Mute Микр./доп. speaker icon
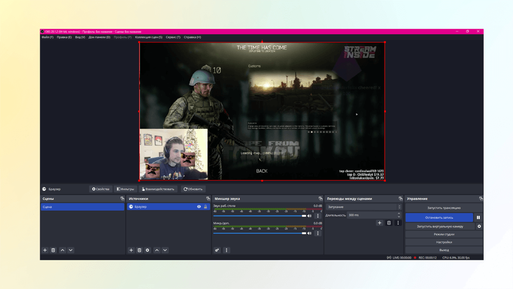The width and height of the screenshot is (513, 289). (309, 233)
